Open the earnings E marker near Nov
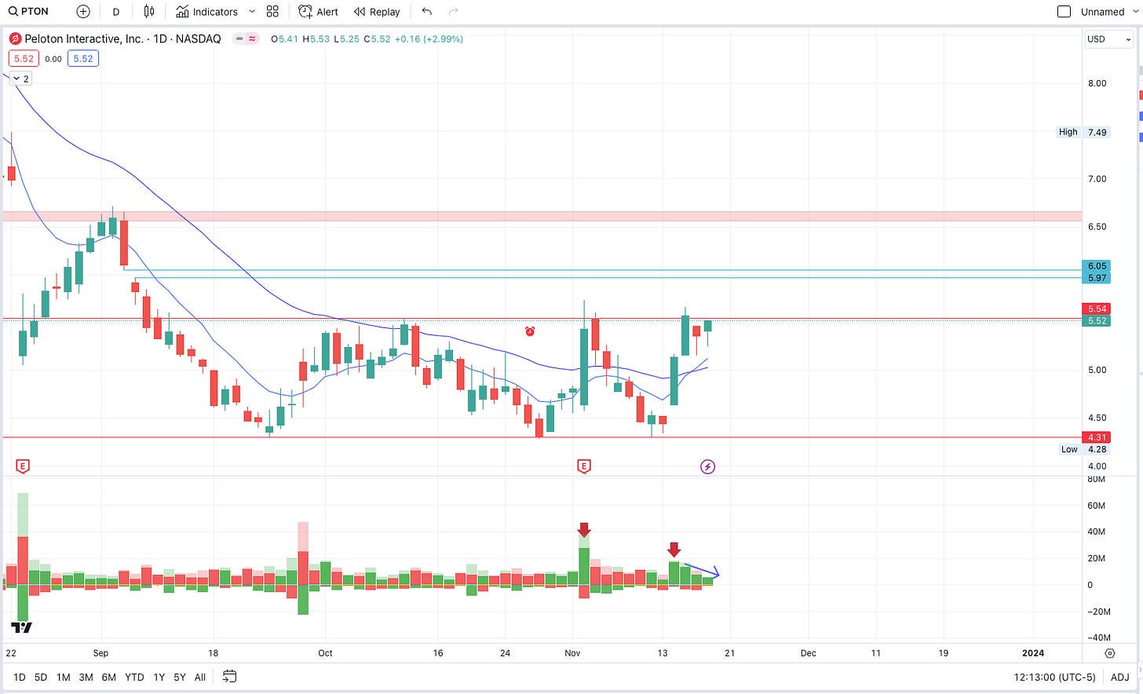 pos(583,466)
